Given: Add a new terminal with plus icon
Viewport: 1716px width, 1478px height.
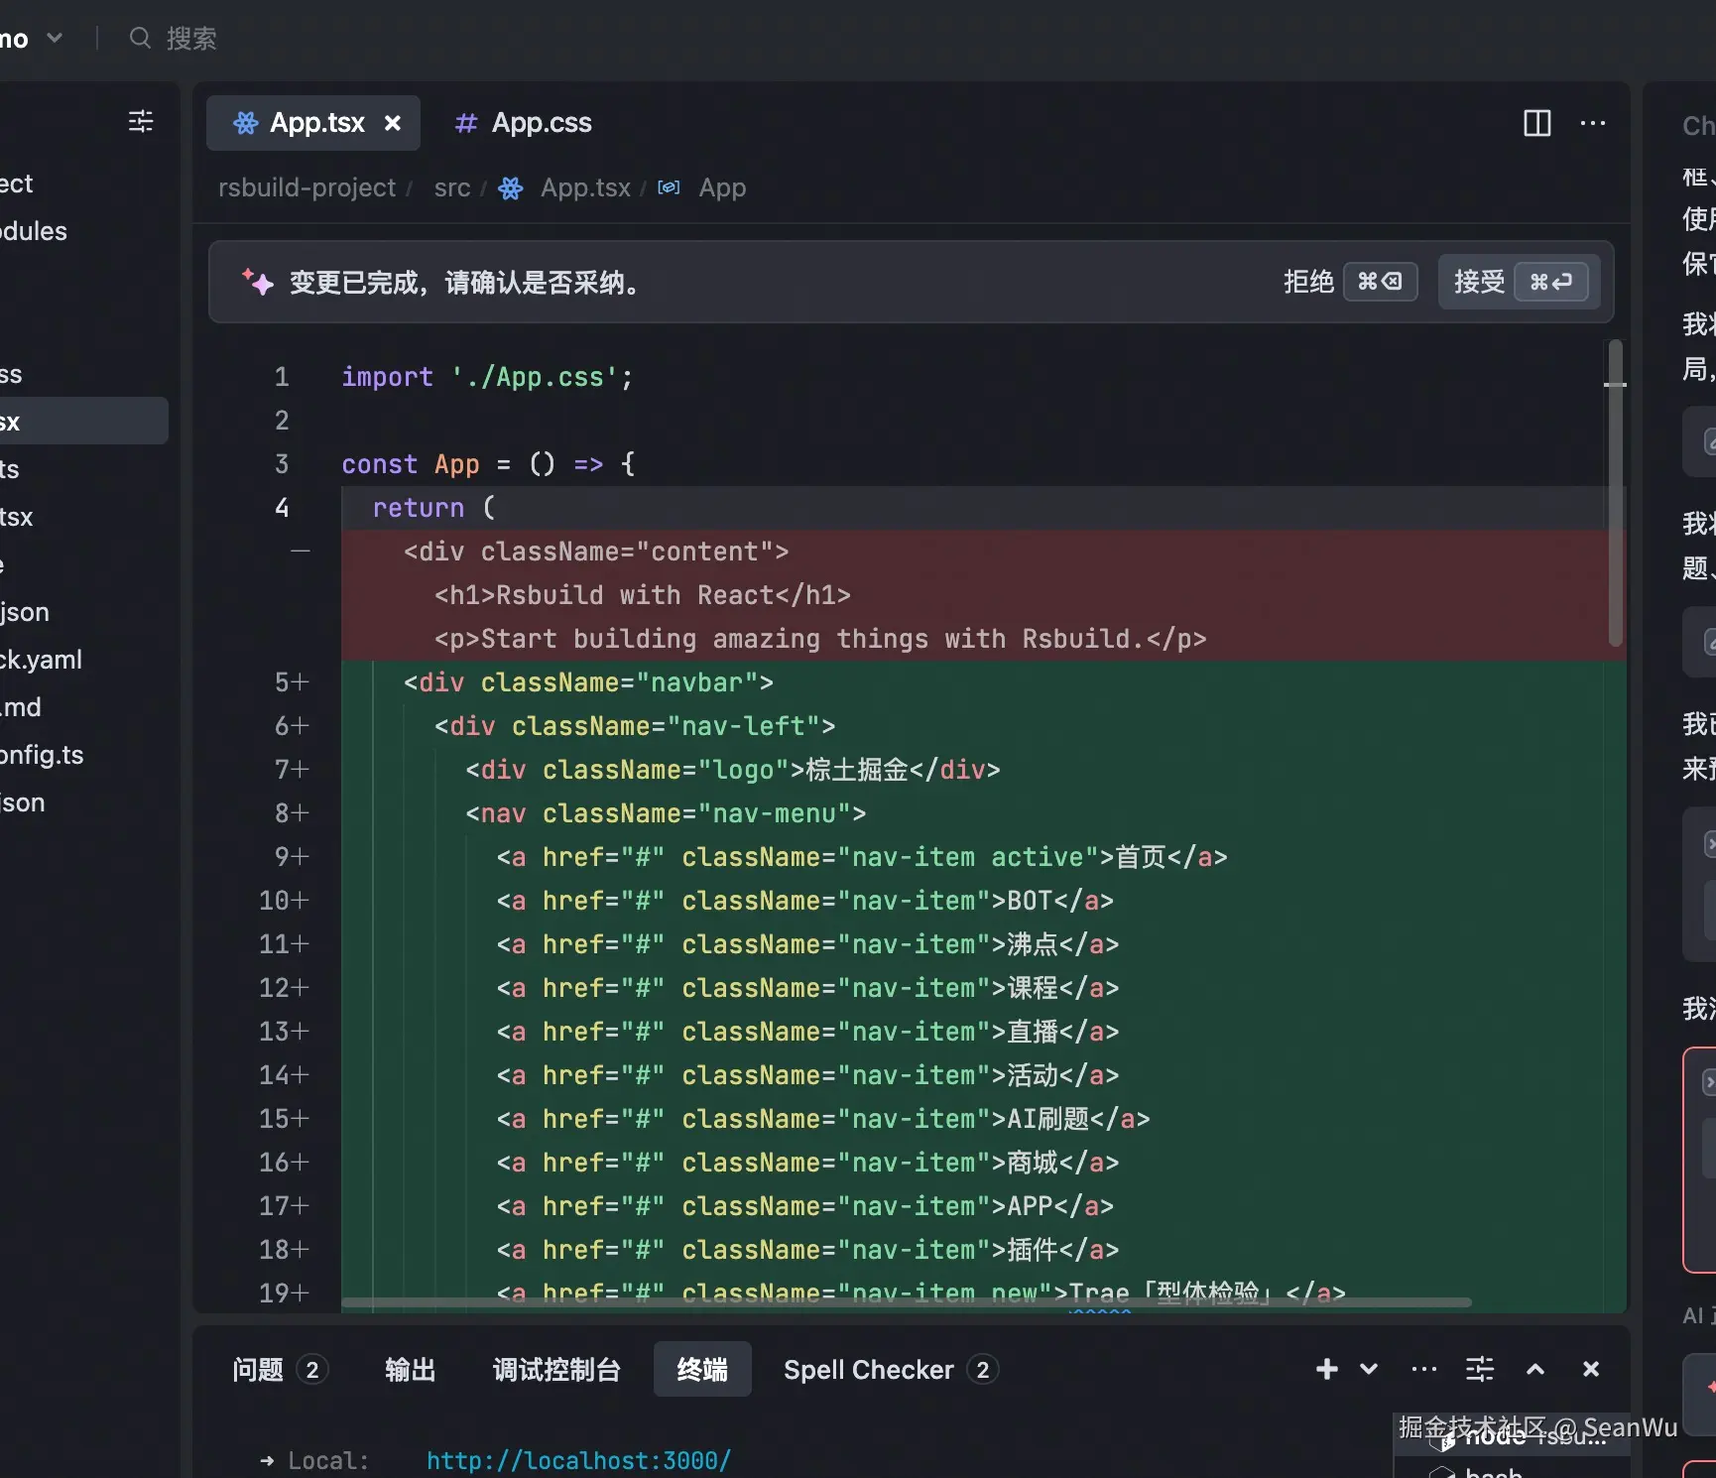Looking at the screenshot, I should 1326,1369.
